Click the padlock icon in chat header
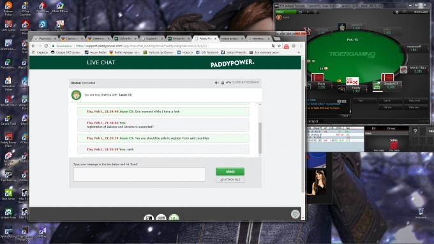 pyautogui.click(x=223, y=83)
